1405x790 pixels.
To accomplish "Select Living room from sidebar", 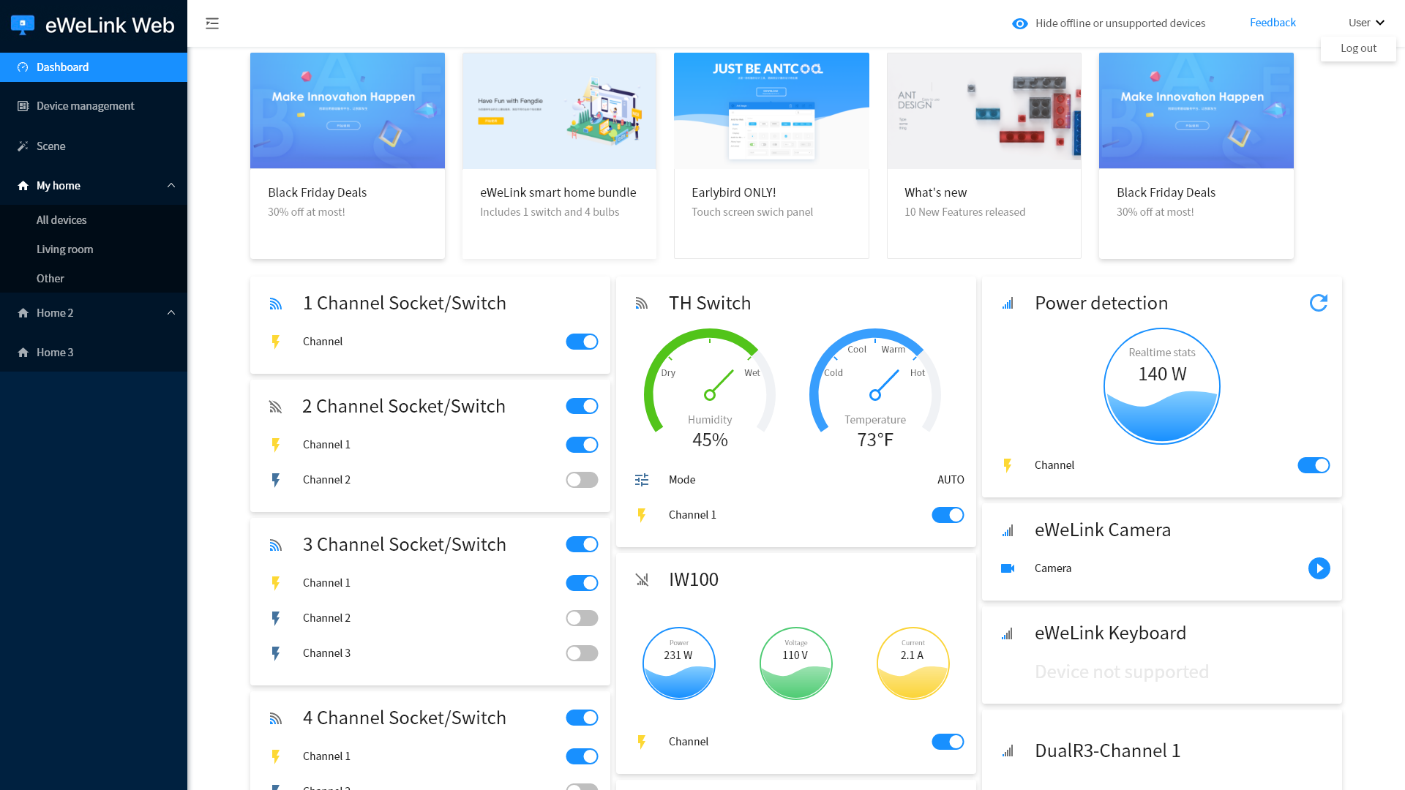I will [64, 248].
